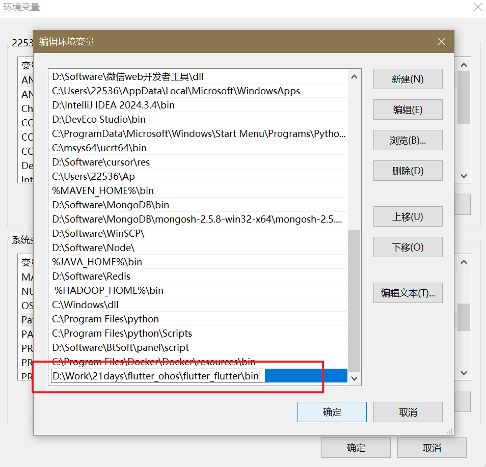Click user variables list scroll-down arrow

464,176
